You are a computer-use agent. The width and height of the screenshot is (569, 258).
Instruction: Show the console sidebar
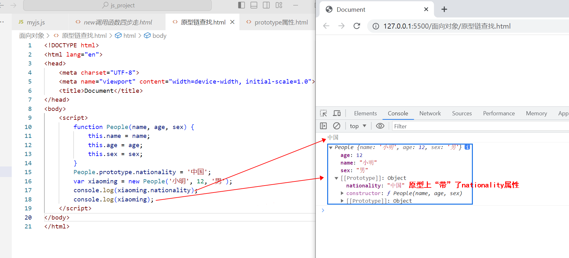coord(323,126)
